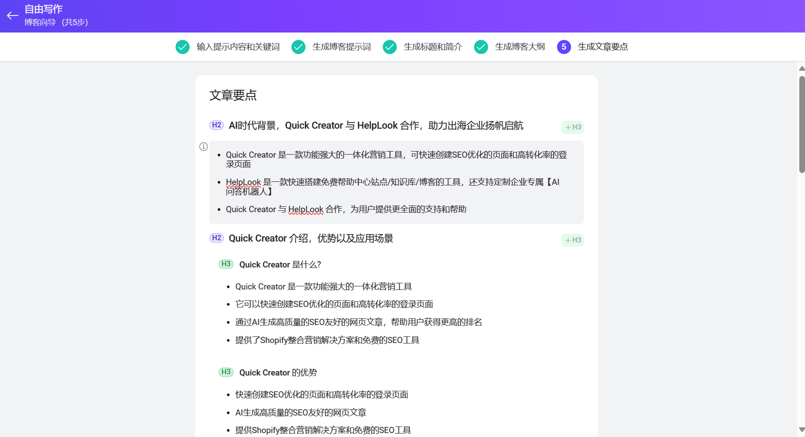
Task: Go back using the left arrow icon
Action: (x=12, y=16)
